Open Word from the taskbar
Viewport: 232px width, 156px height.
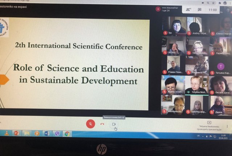pos(46,133)
